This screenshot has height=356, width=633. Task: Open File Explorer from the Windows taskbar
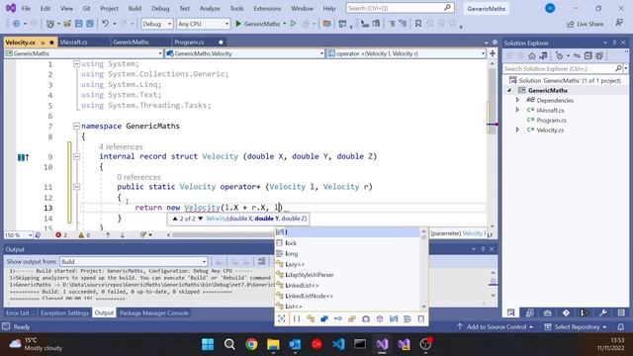(273, 344)
